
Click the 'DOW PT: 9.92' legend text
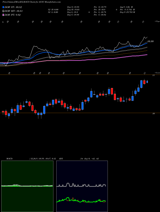[x=12, y=15]
